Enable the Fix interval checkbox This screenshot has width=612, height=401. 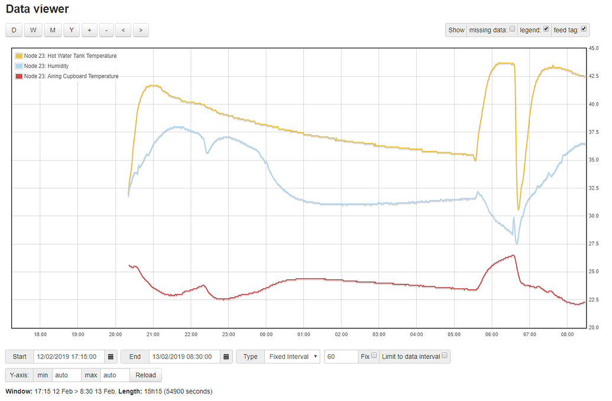click(375, 355)
